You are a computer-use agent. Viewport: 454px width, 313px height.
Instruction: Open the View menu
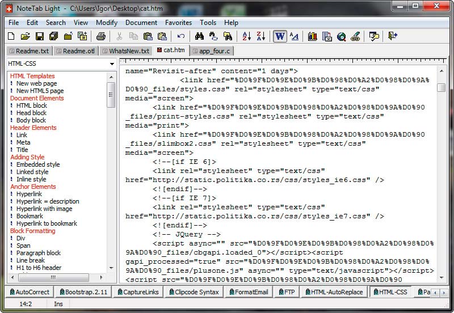[x=81, y=23]
